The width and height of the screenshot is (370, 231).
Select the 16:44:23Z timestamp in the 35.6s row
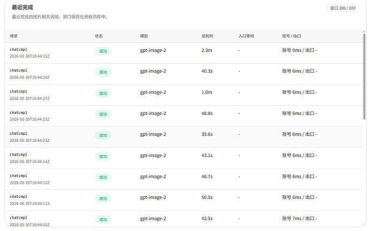click(x=29, y=141)
